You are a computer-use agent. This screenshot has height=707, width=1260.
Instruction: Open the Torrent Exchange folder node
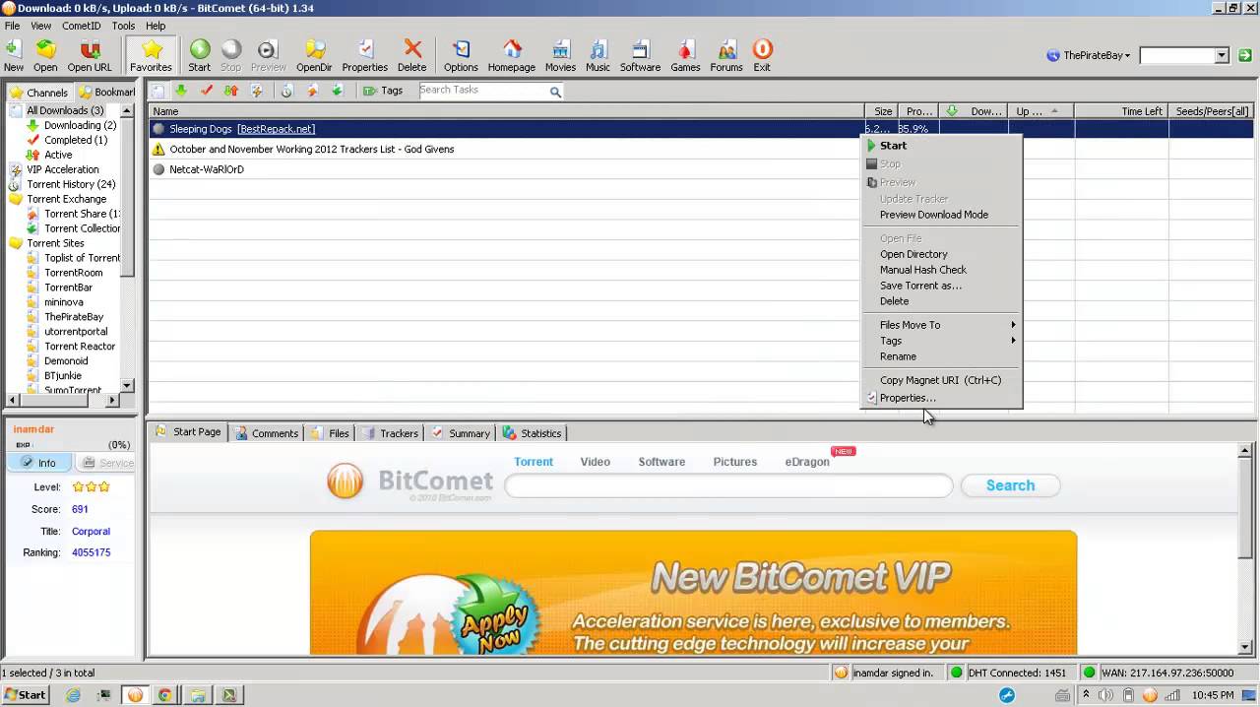point(66,199)
